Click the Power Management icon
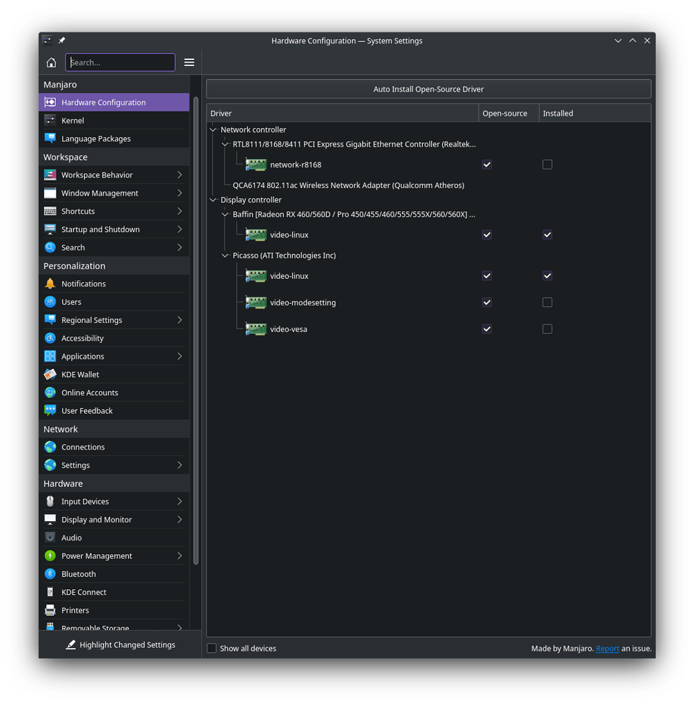 (50, 556)
